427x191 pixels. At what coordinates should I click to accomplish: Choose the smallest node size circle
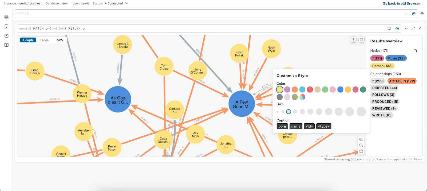coord(278,112)
